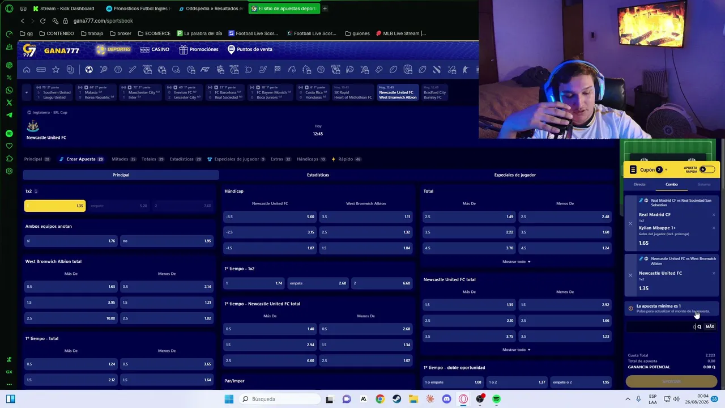Open favorites star in sports bar
Image resolution: width=725 pixels, height=408 pixels.
(x=56, y=70)
